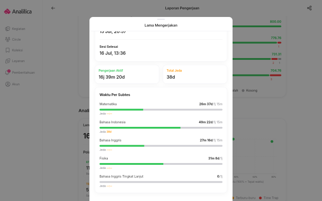322x201 pixels.
Task: Click the Waktu Per Subtes heading
Action: point(115,95)
